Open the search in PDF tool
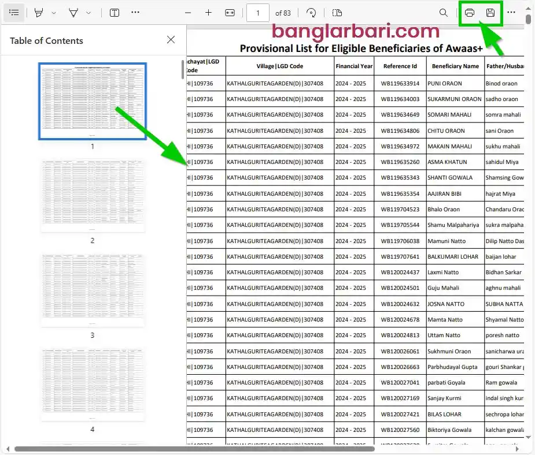 [444, 13]
